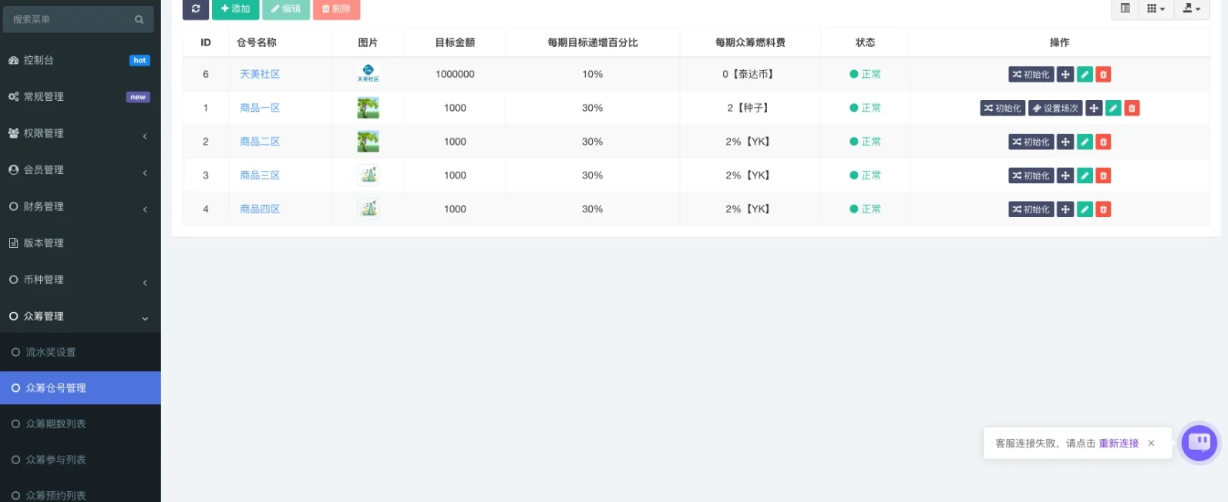Open the customer service chat bubble
Image resolution: width=1228 pixels, height=502 pixels.
tap(1199, 443)
